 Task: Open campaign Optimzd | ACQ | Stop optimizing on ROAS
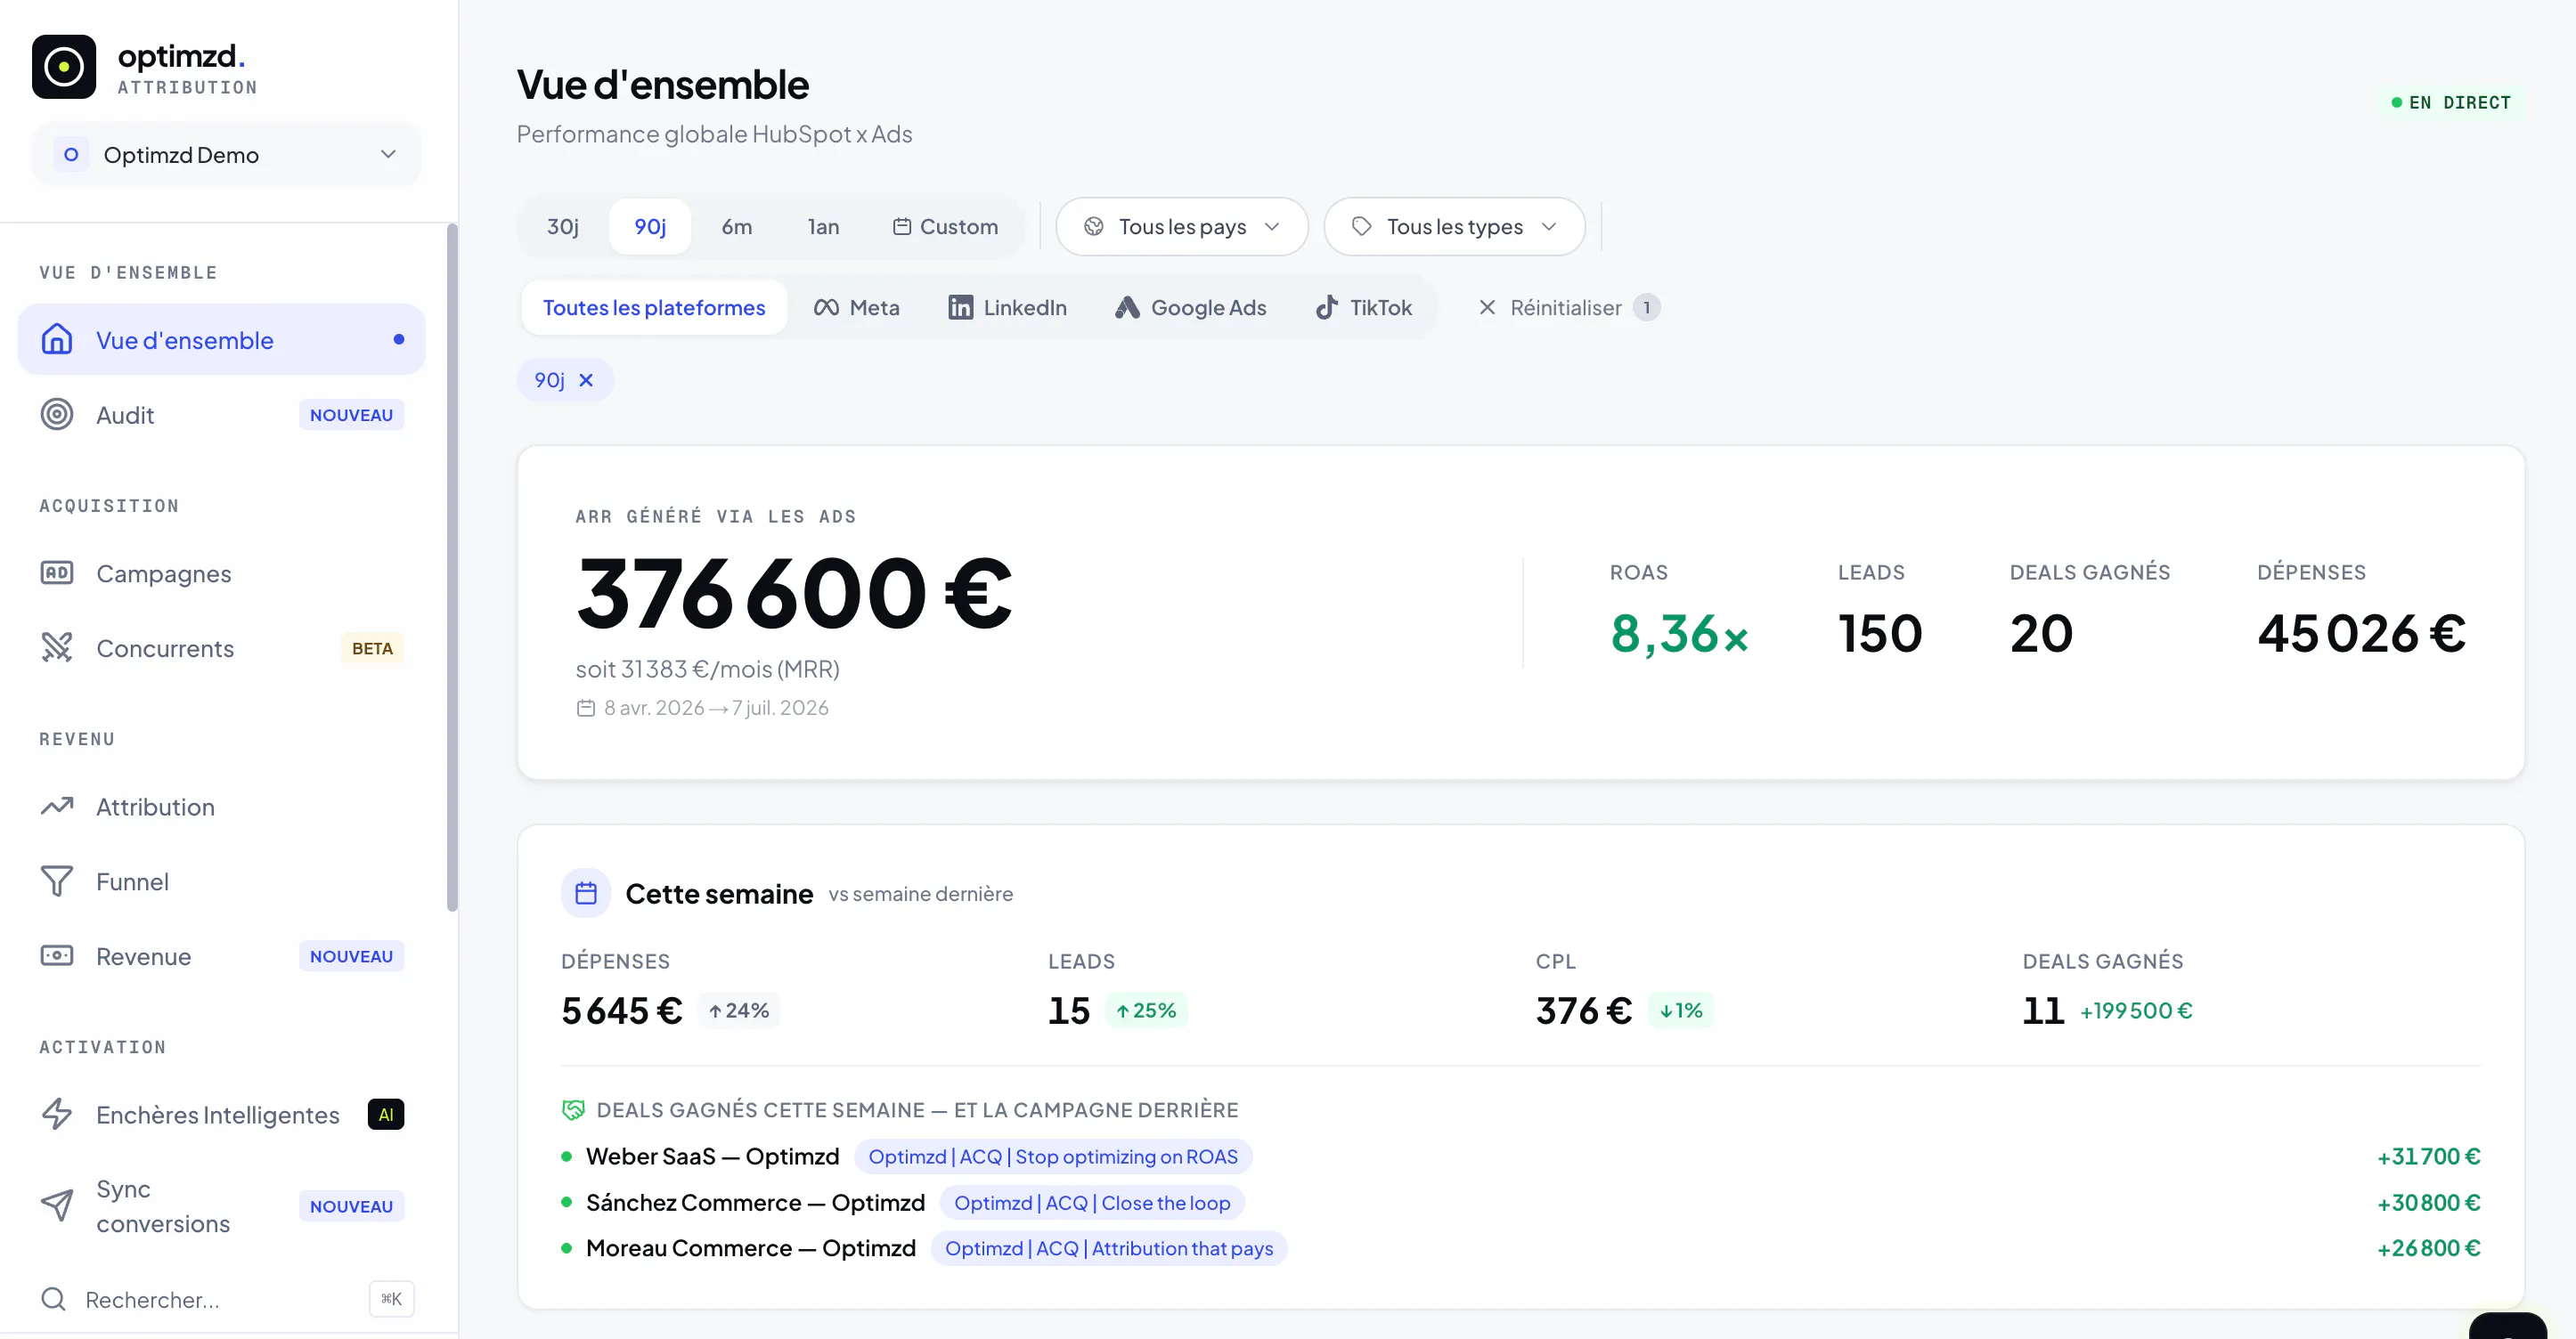pyautogui.click(x=1053, y=1157)
